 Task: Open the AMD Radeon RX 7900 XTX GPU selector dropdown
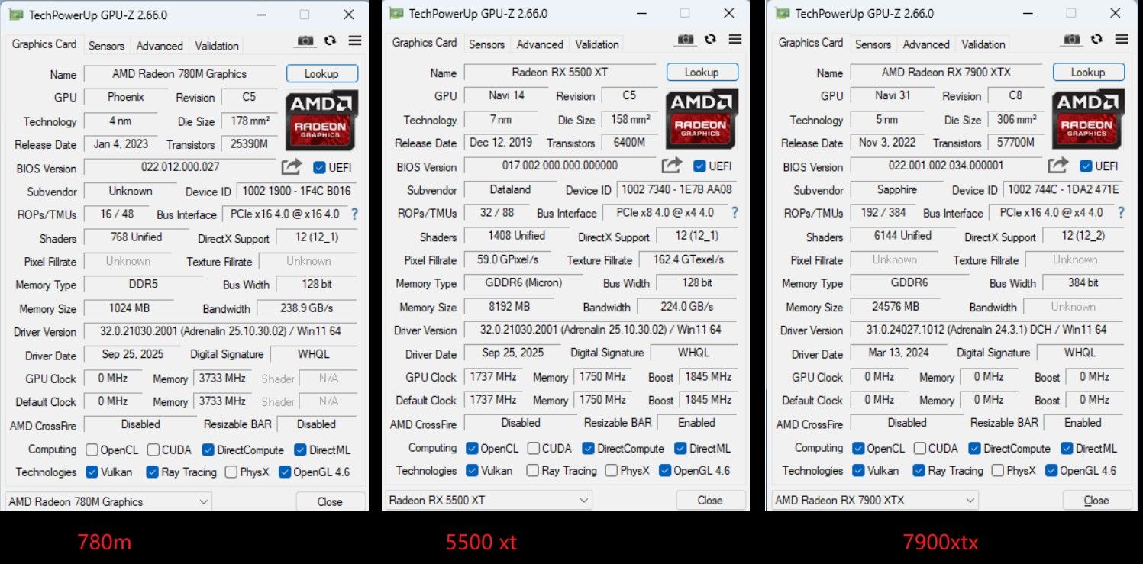875,500
